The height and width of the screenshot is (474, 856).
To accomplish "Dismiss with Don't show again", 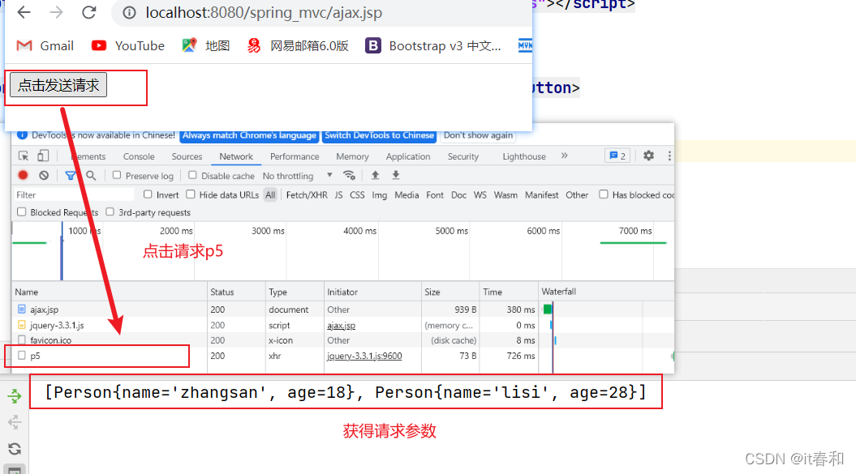I will [478, 135].
